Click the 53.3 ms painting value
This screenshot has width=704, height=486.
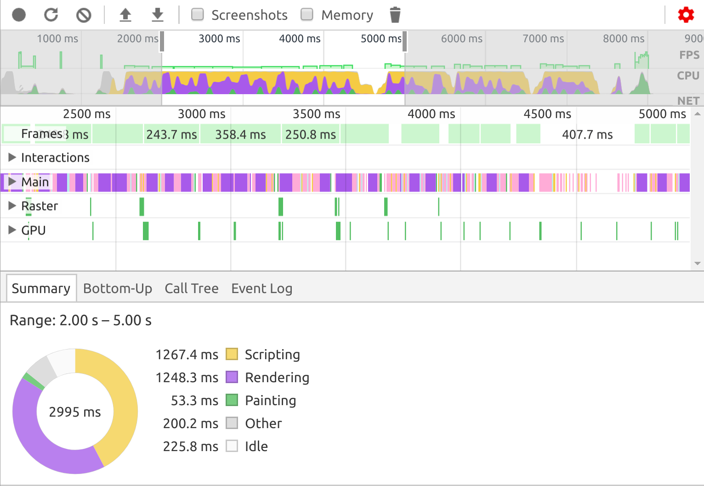tap(195, 401)
